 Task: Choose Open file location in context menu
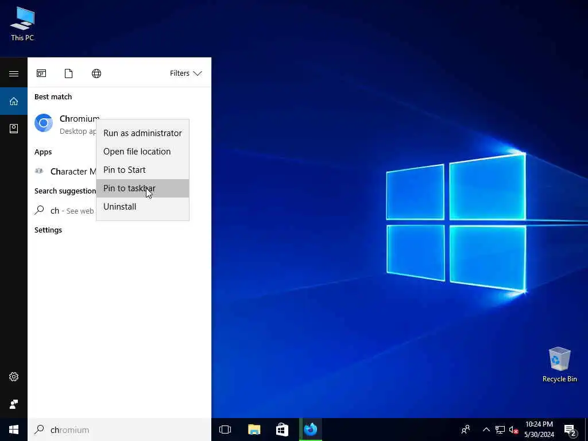(x=142, y=152)
